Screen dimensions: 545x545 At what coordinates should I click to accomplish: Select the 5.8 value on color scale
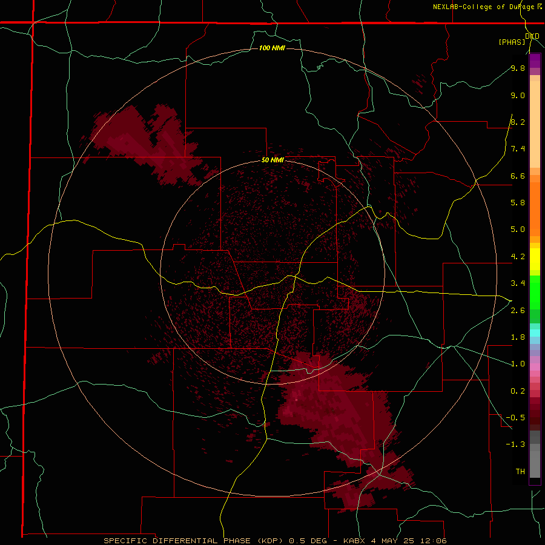tap(518, 203)
